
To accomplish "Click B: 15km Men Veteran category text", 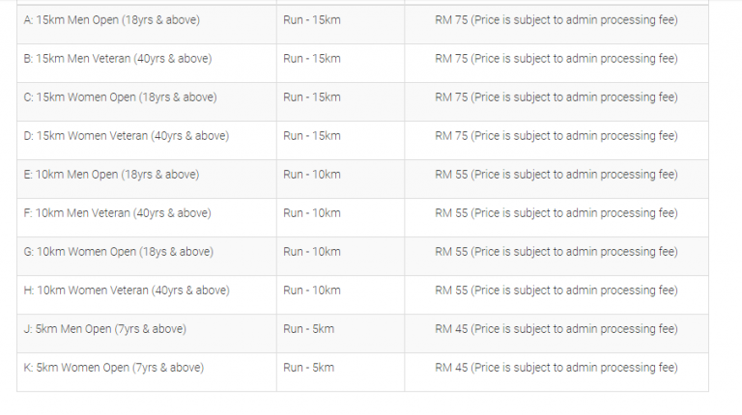I will [x=118, y=59].
